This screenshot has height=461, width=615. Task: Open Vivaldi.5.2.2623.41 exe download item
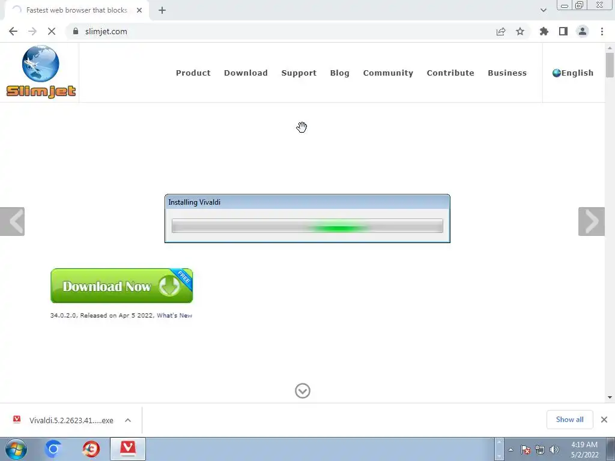[71, 420]
